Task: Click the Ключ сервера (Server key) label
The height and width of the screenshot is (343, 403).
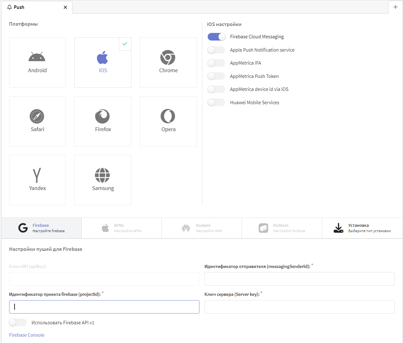Action: point(232,294)
